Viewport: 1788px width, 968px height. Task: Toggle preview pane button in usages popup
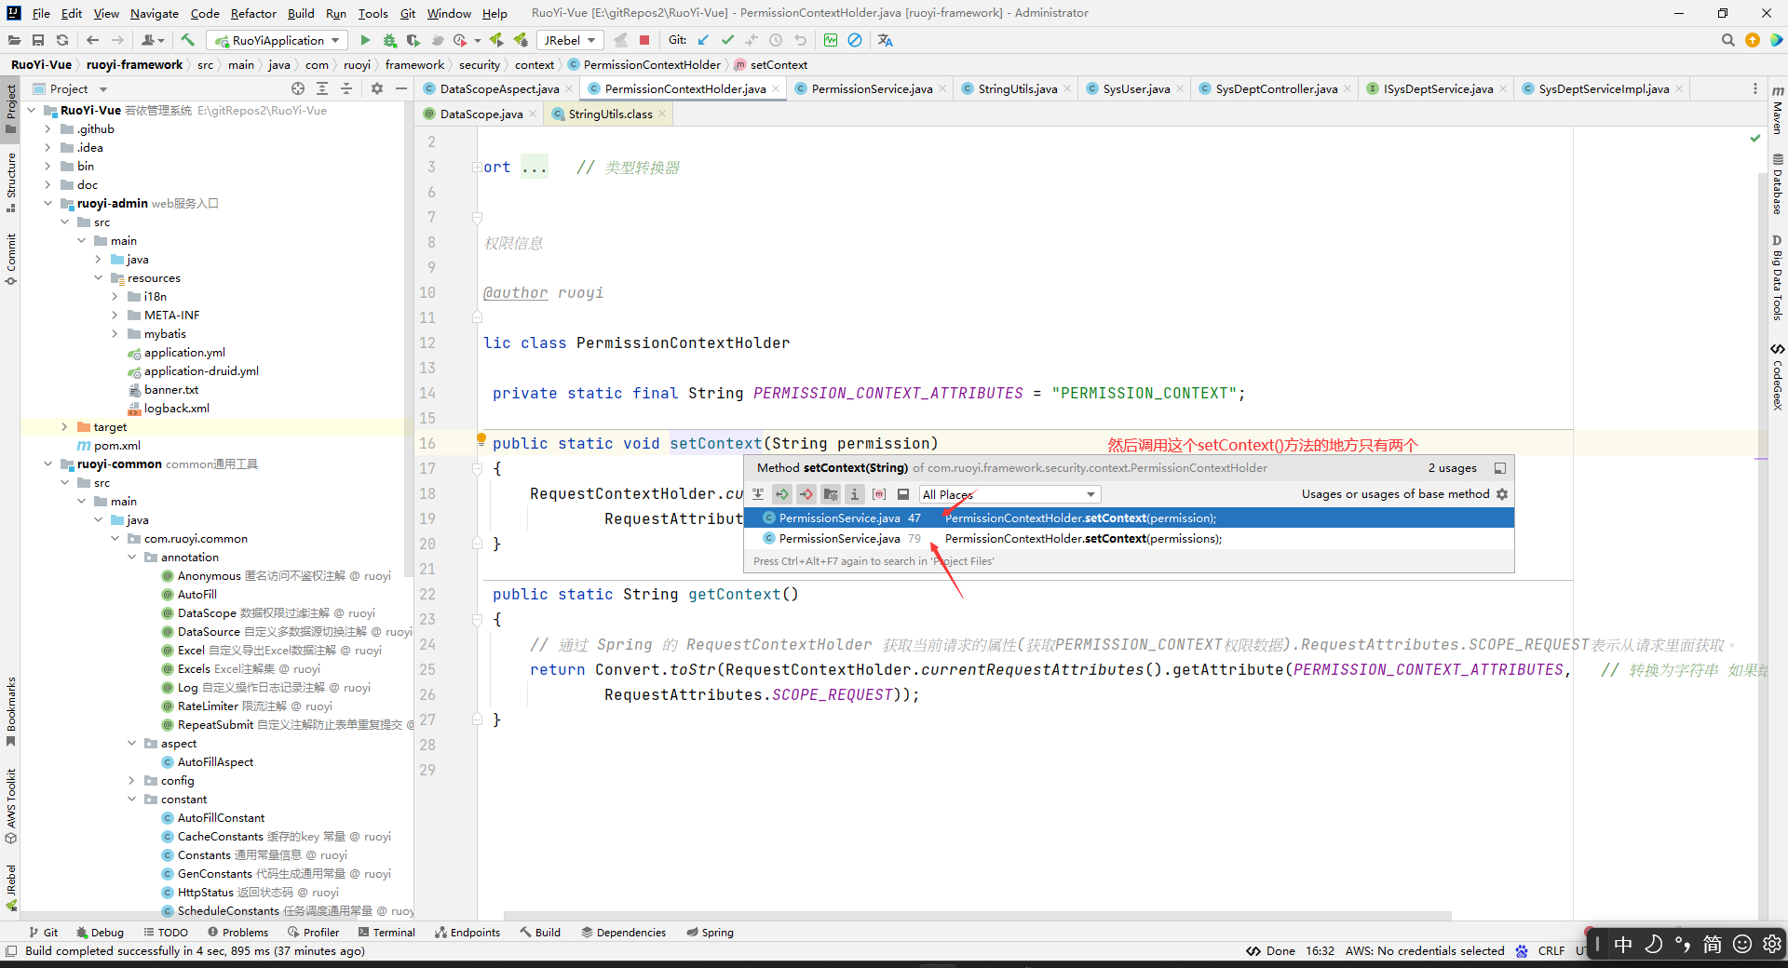point(903,494)
